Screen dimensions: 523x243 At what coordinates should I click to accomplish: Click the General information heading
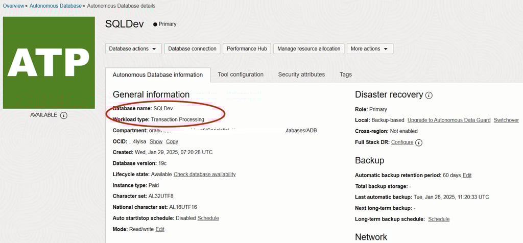tap(151, 94)
